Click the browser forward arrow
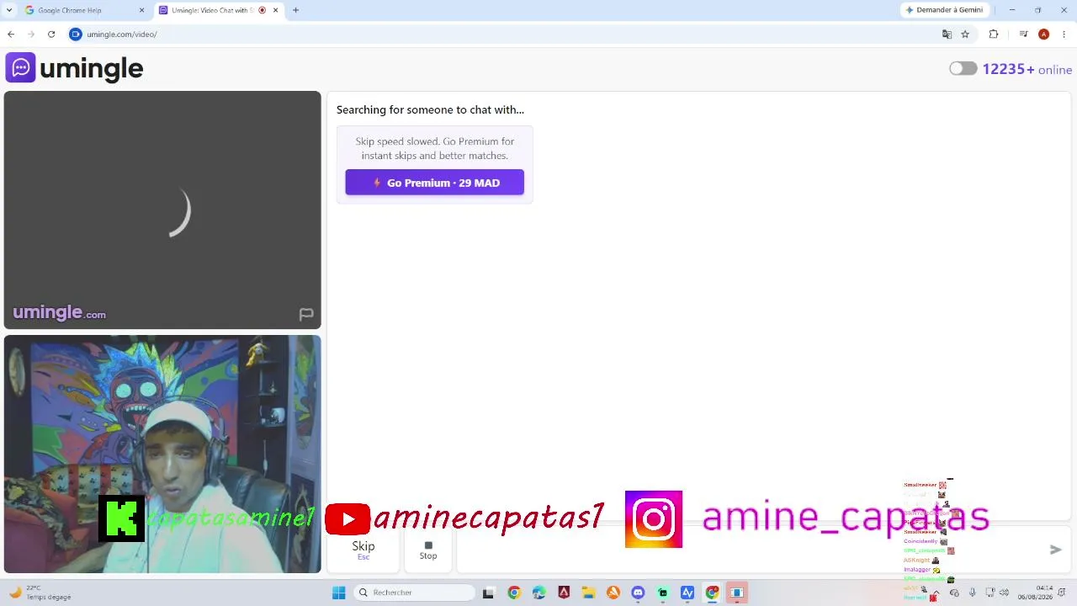 click(31, 35)
